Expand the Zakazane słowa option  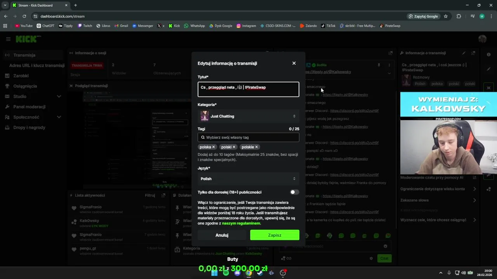pos(438,200)
